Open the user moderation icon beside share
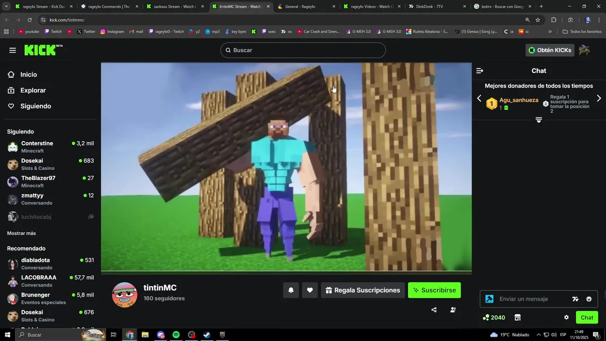Screen dimensions: 606x341 [453, 310]
